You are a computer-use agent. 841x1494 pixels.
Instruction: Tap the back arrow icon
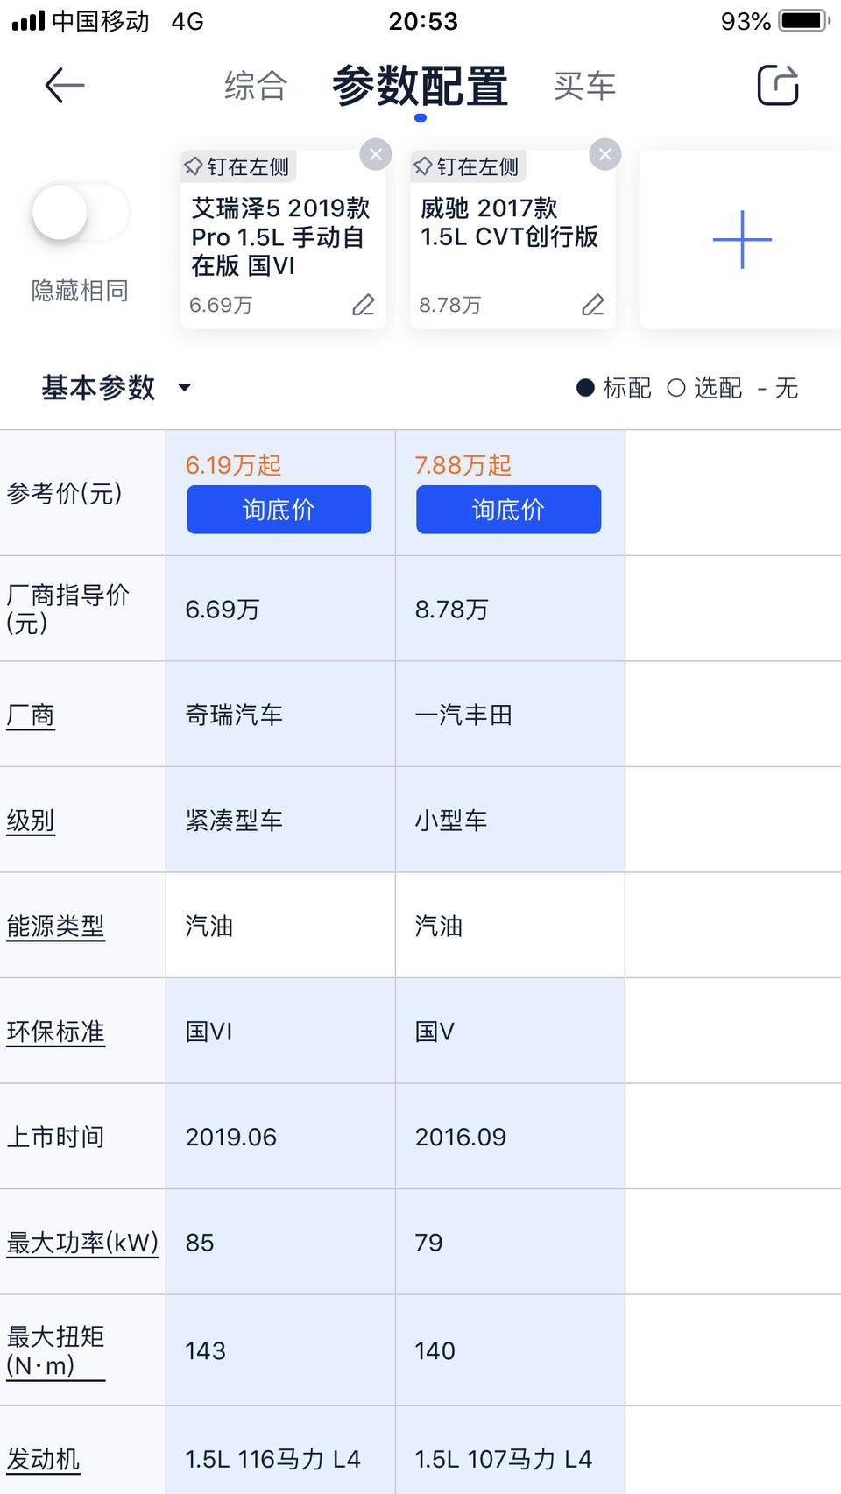coord(65,85)
